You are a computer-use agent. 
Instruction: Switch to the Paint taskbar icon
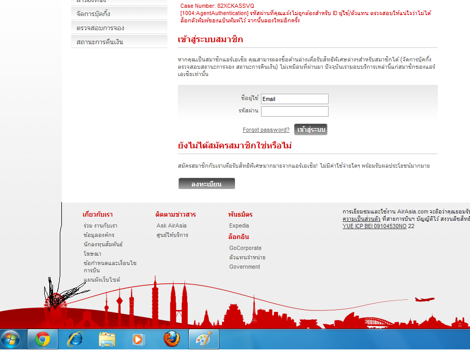point(204,340)
